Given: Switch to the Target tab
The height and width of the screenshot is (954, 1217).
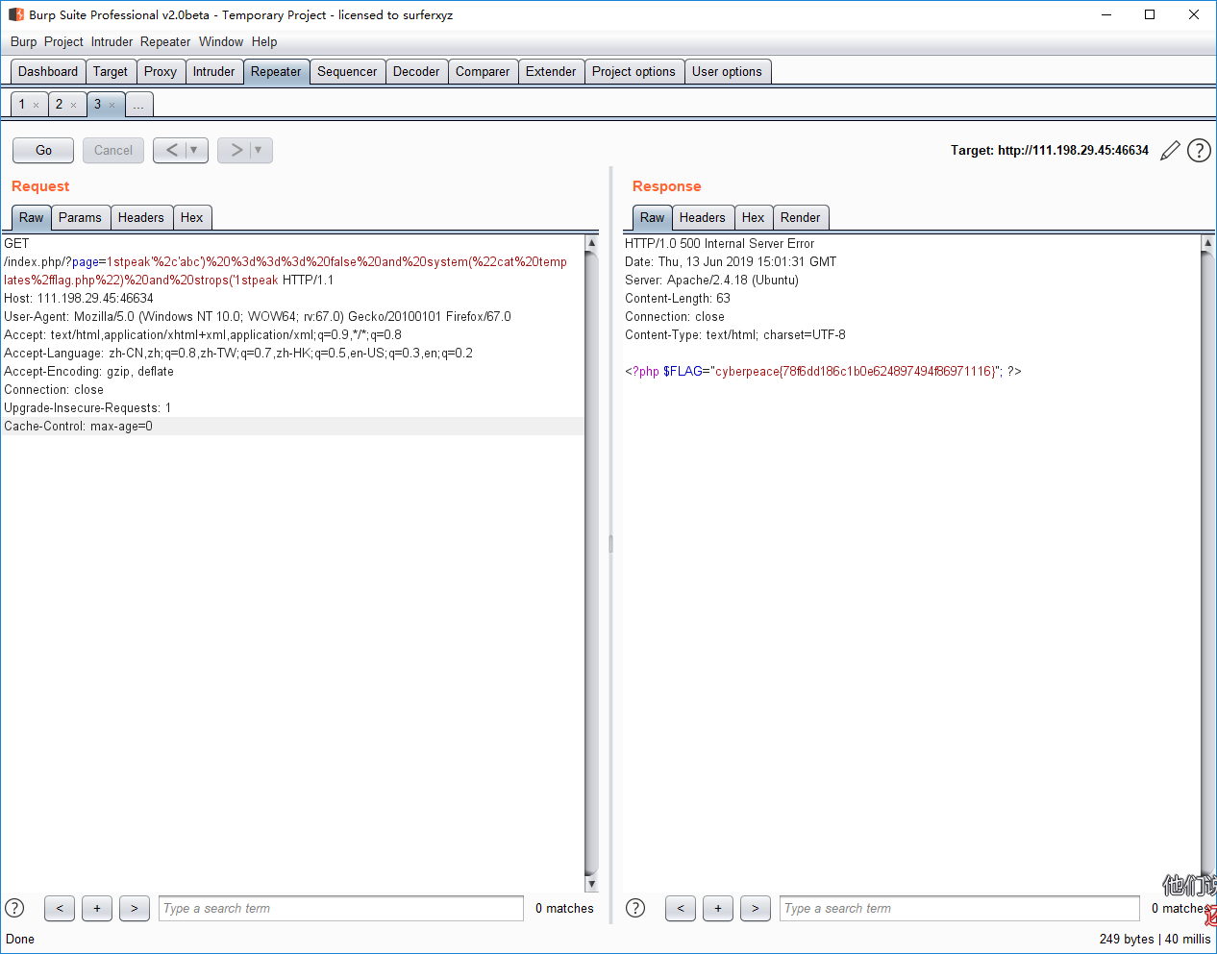Looking at the screenshot, I should tap(111, 71).
